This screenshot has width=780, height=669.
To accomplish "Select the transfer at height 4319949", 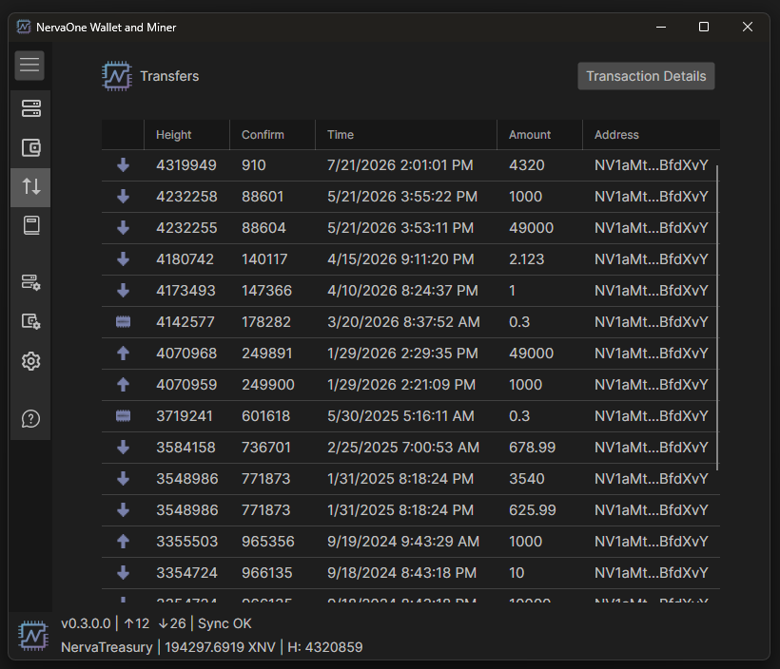I will [x=410, y=165].
